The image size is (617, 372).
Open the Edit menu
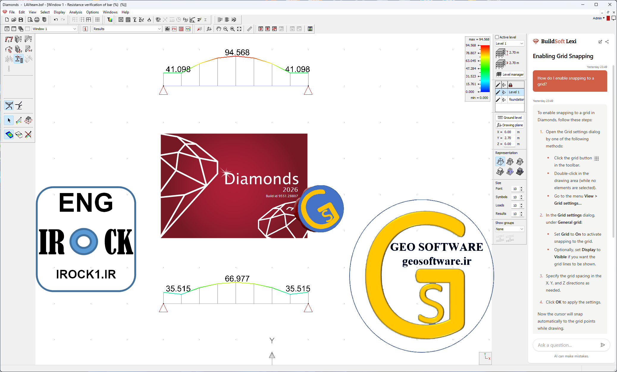coord(22,12)
